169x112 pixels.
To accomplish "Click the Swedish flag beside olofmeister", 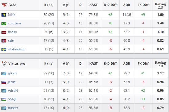I will tap(4, 49).
